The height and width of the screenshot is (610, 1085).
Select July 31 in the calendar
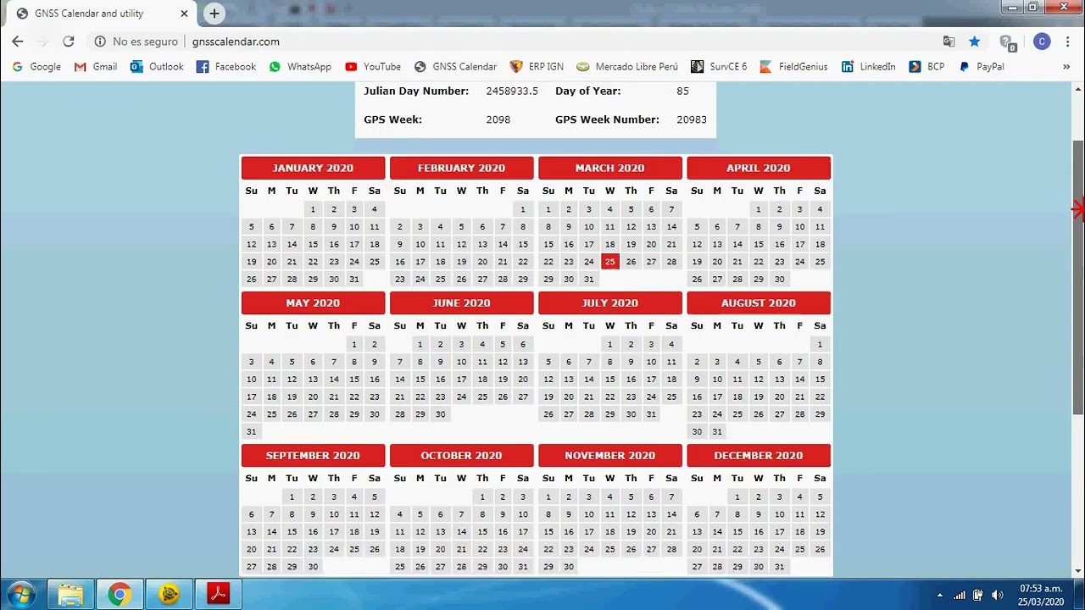[651, 414]
